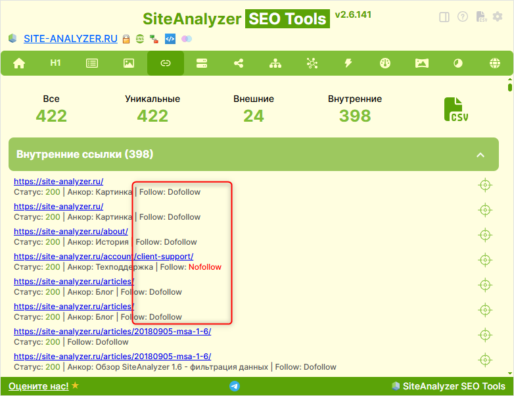Click the padlock SSL icon

(126, 39)
